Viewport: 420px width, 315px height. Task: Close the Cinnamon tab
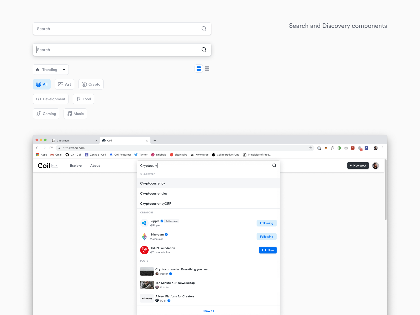(x=96, y=140)
